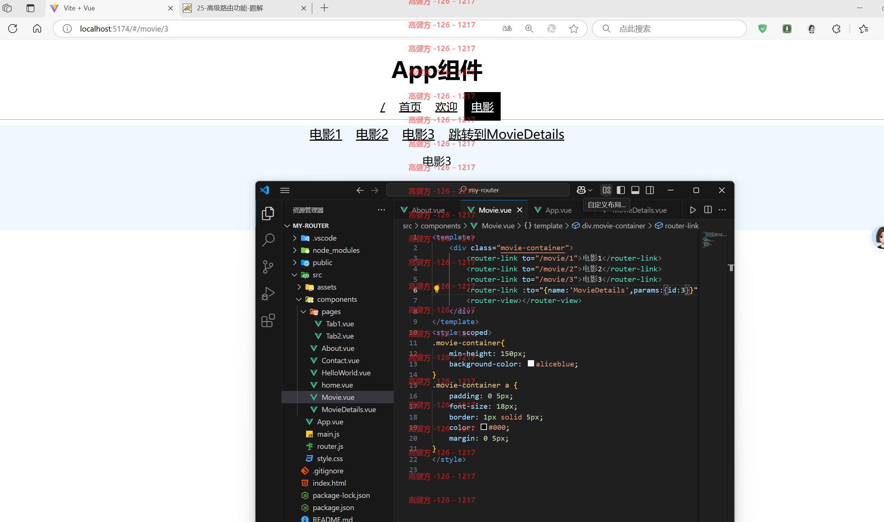Expand the node_modules folder
This screenshot has width=884, height=522.
pos(295,250)
